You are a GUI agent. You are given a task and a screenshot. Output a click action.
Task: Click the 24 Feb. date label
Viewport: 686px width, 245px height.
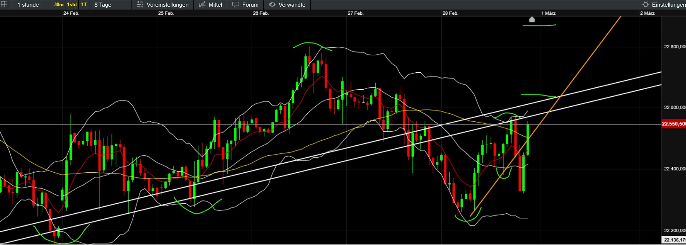click(x=71, y=13)
